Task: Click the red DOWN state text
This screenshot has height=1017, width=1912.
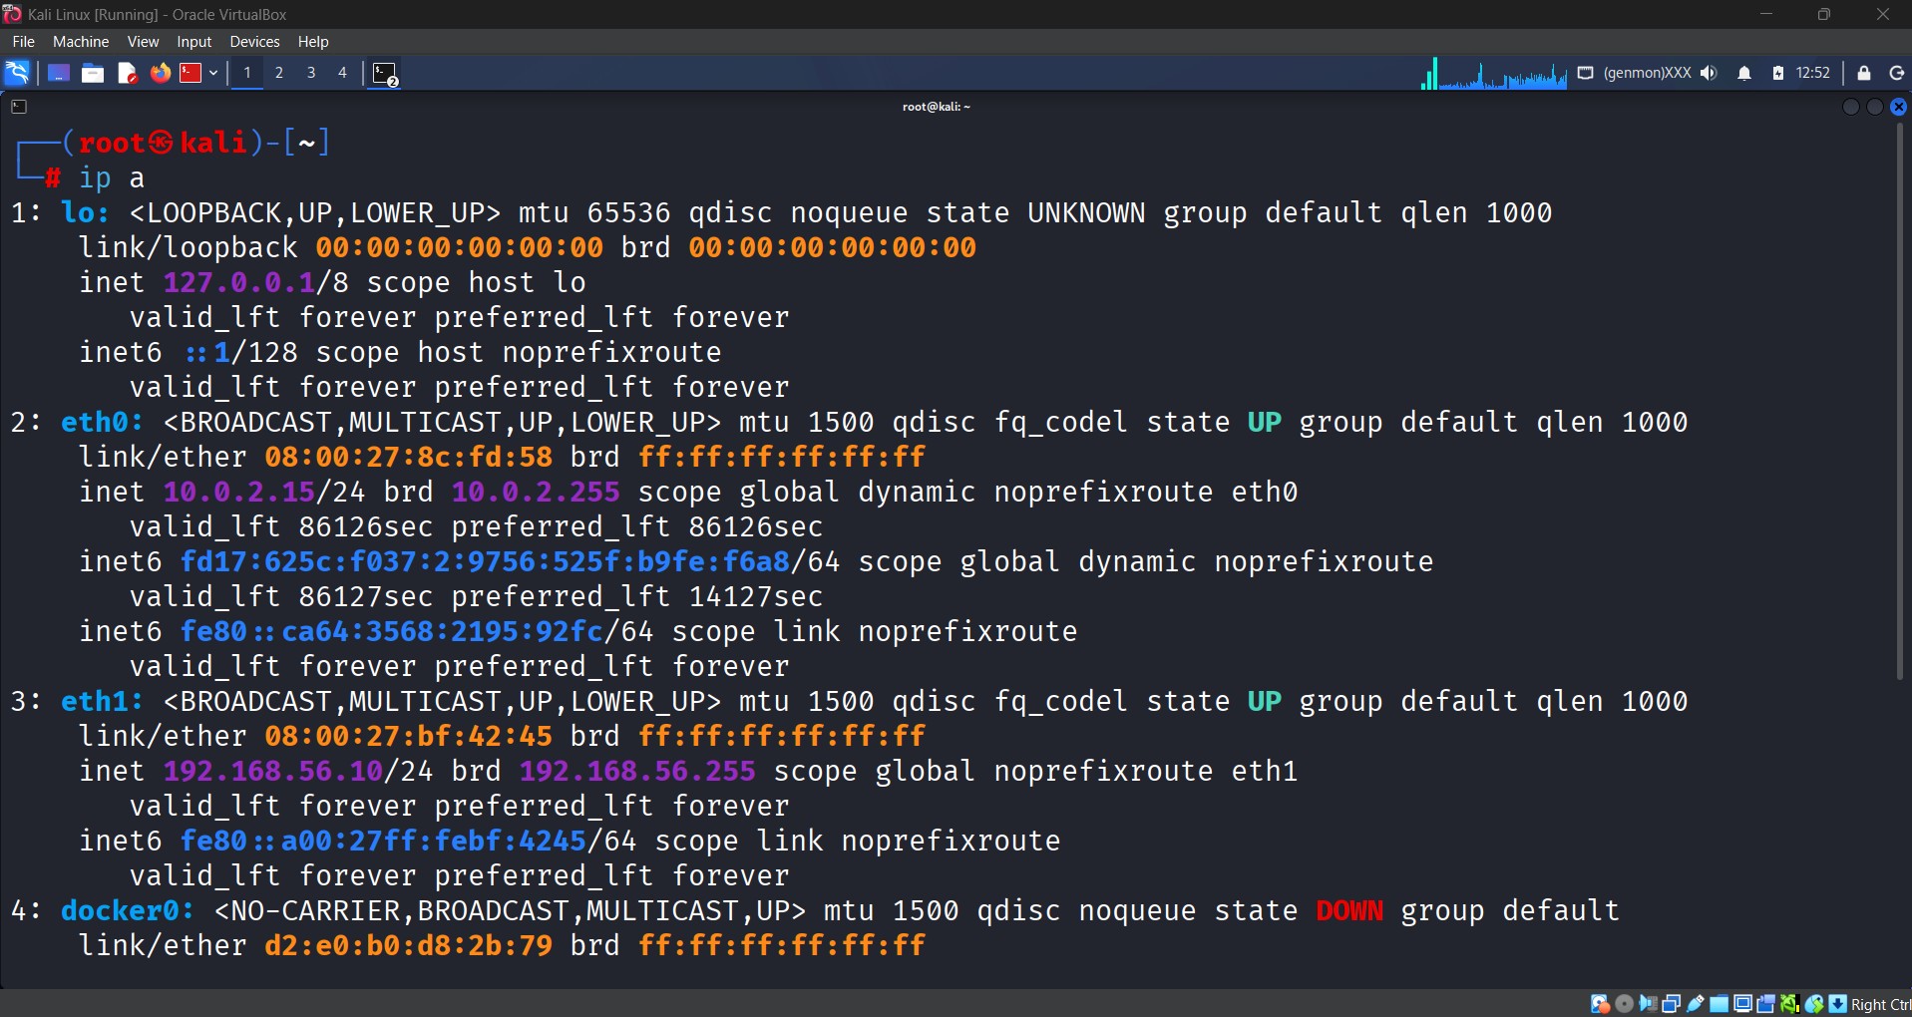Action: click(x=1349, y=910)
